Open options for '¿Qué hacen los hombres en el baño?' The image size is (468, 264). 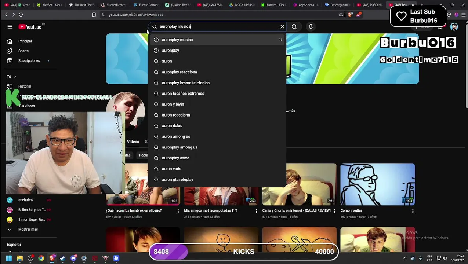(x=178, y=211)
